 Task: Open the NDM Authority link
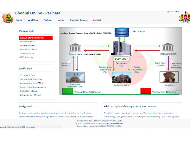coord(26,57)
